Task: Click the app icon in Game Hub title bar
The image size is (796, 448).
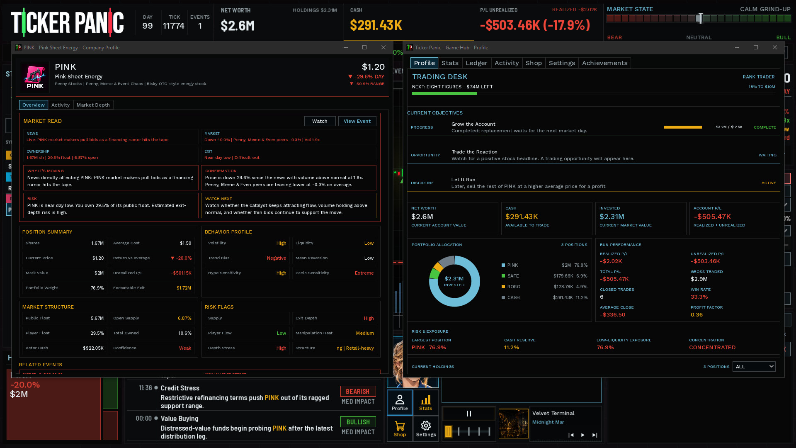Action: coord(410,47)
